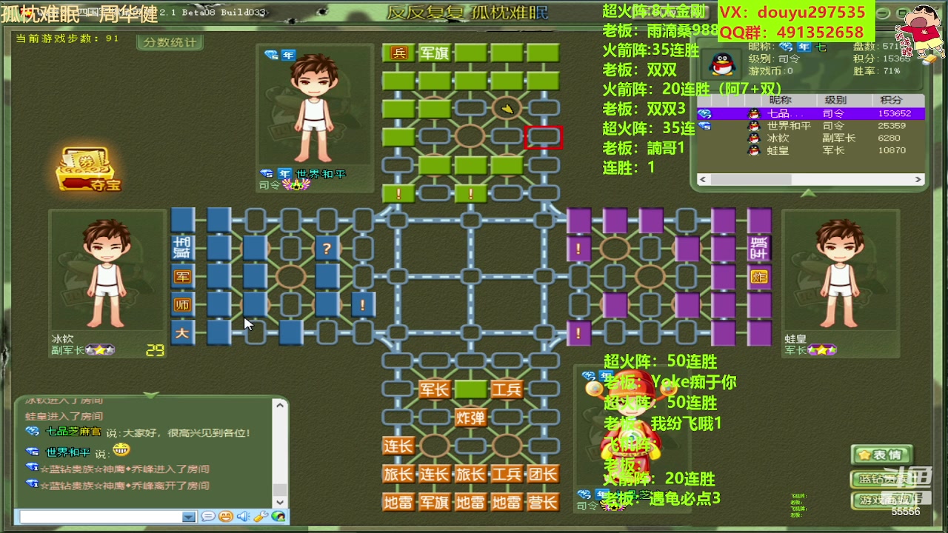The width and height of the screenshot is (948, 533).
Task: Select the green 兵 piece
Action: pyautogui.click(x=398, y=53)
